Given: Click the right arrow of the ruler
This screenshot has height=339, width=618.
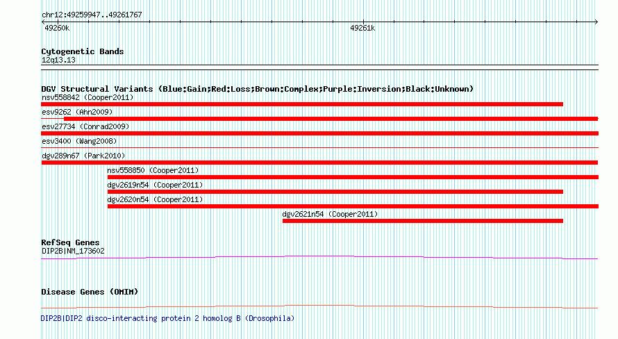Looking at the screenshot, I should 596,22.
